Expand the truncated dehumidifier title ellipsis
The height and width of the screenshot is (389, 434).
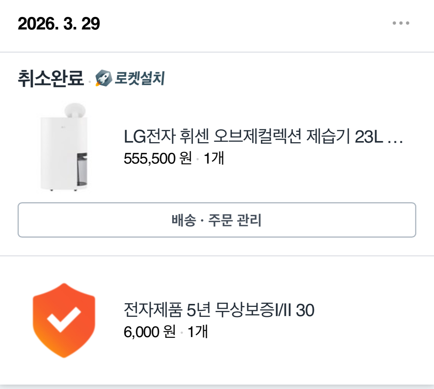point(395,138)
